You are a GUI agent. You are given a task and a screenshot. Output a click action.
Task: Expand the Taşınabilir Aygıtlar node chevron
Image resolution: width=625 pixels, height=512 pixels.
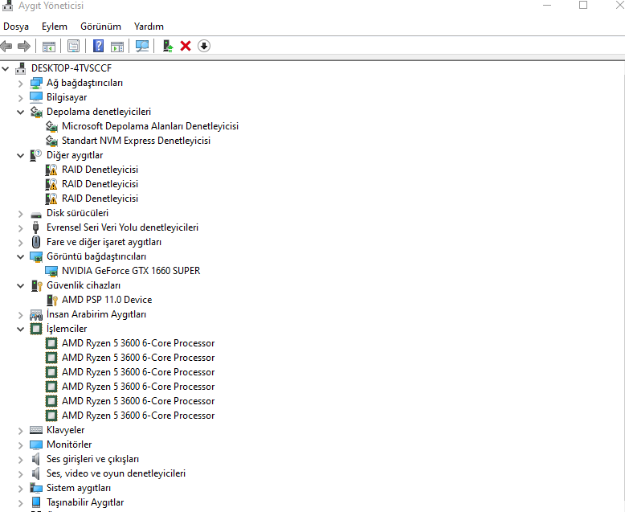click(x=20, y=503)
